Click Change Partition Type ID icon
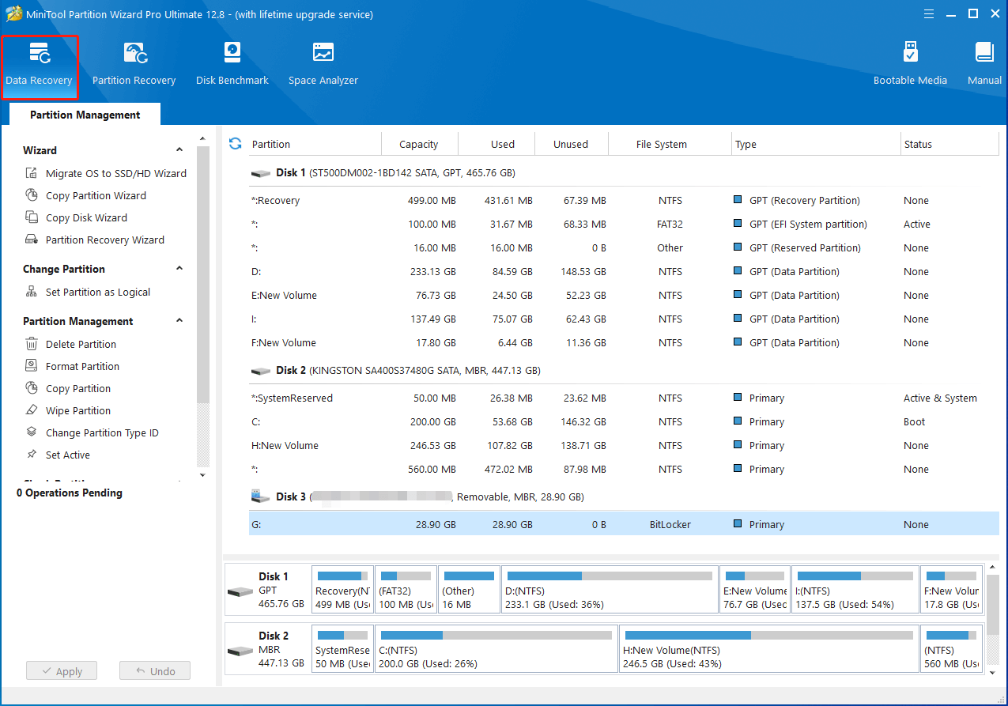The height and width of the screenshot is (706, 1008). (32, 432)
